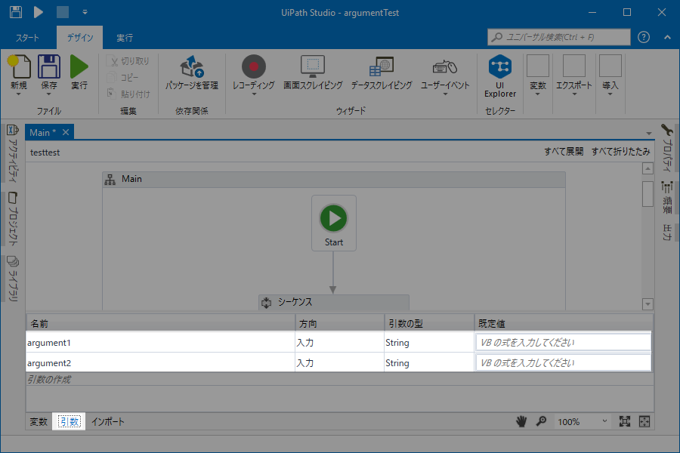
Task: Click コピー copy button
Action: [124, 78]
